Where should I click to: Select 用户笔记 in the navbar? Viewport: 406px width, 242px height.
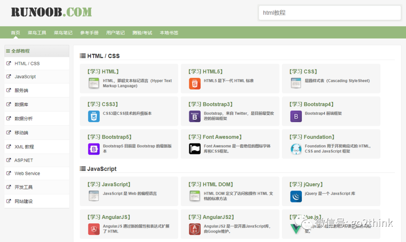click(x=115, y=33)
